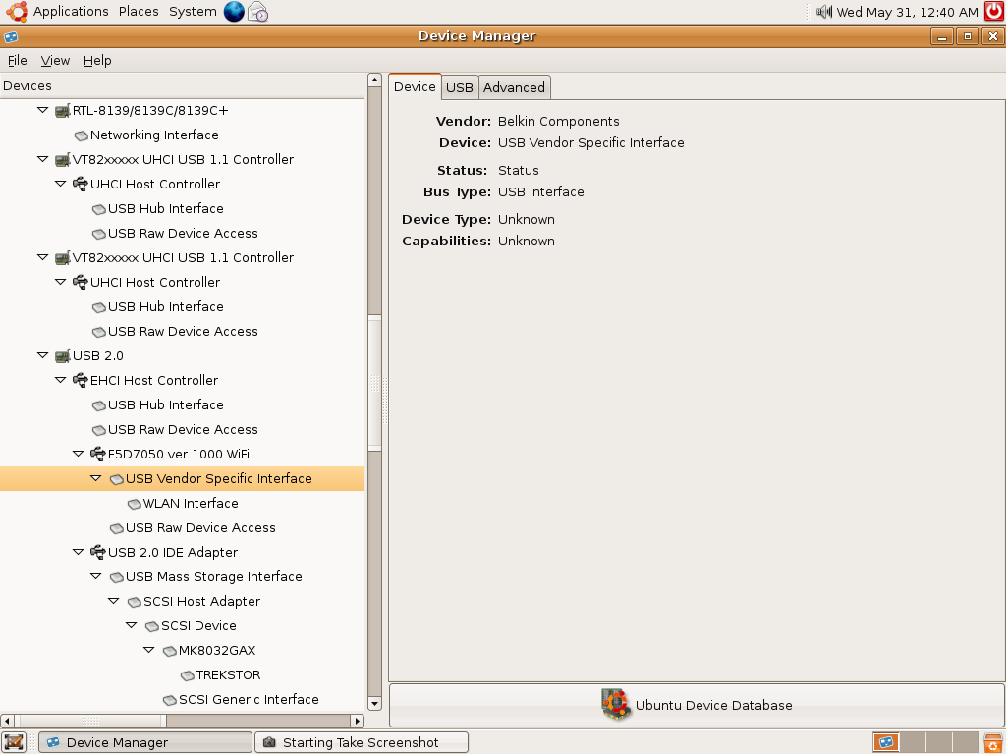Open Firefox web browser launcher icon
The width and height of the screenshot is (1006, 754).
click(x=234, y=12)
